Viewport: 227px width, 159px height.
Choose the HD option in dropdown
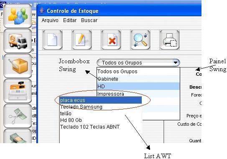pyautogui.click(x=138, y=86)
